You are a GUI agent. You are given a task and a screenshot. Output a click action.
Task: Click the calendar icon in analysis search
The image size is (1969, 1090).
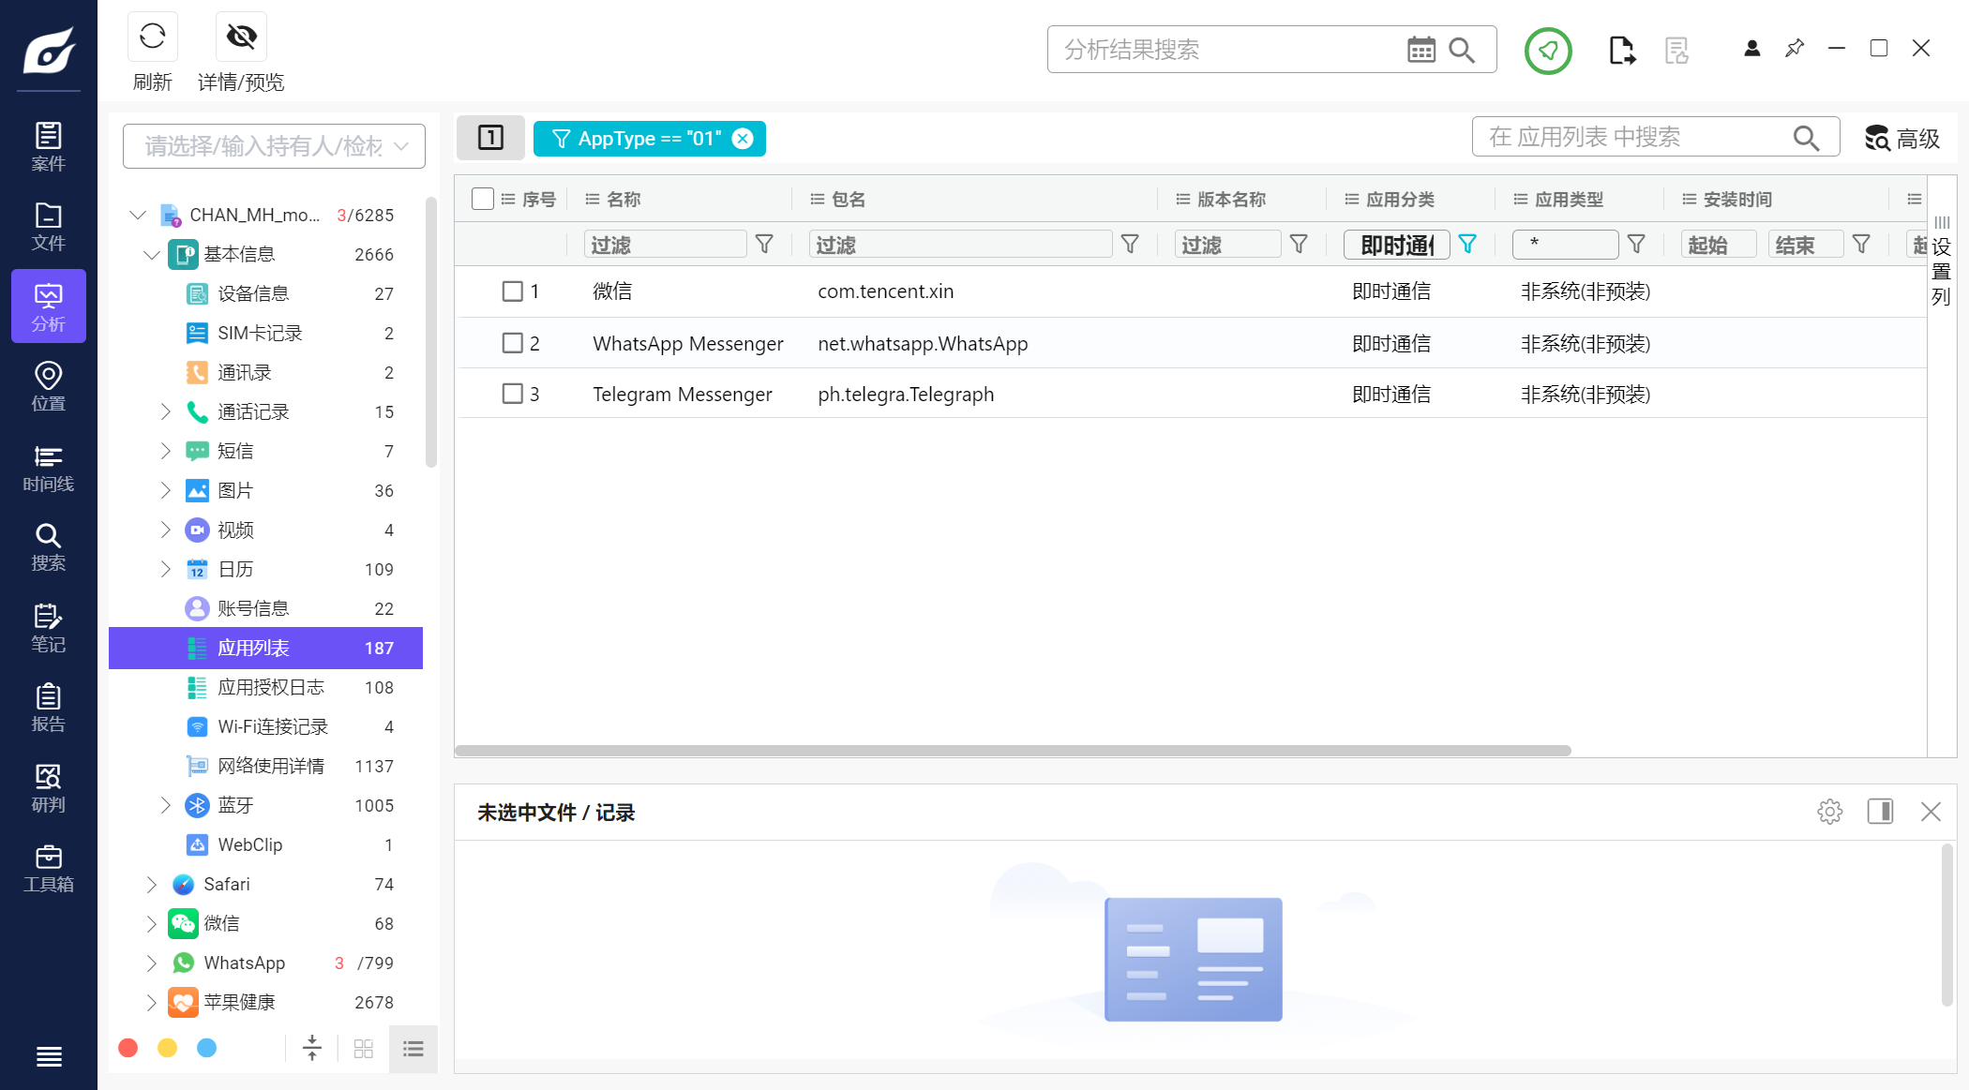point(1420,50)
